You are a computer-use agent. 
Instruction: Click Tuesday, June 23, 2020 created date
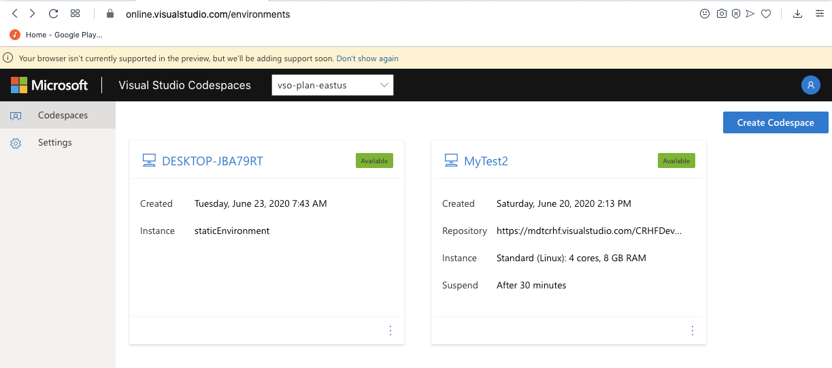click(x=261, y=203)
